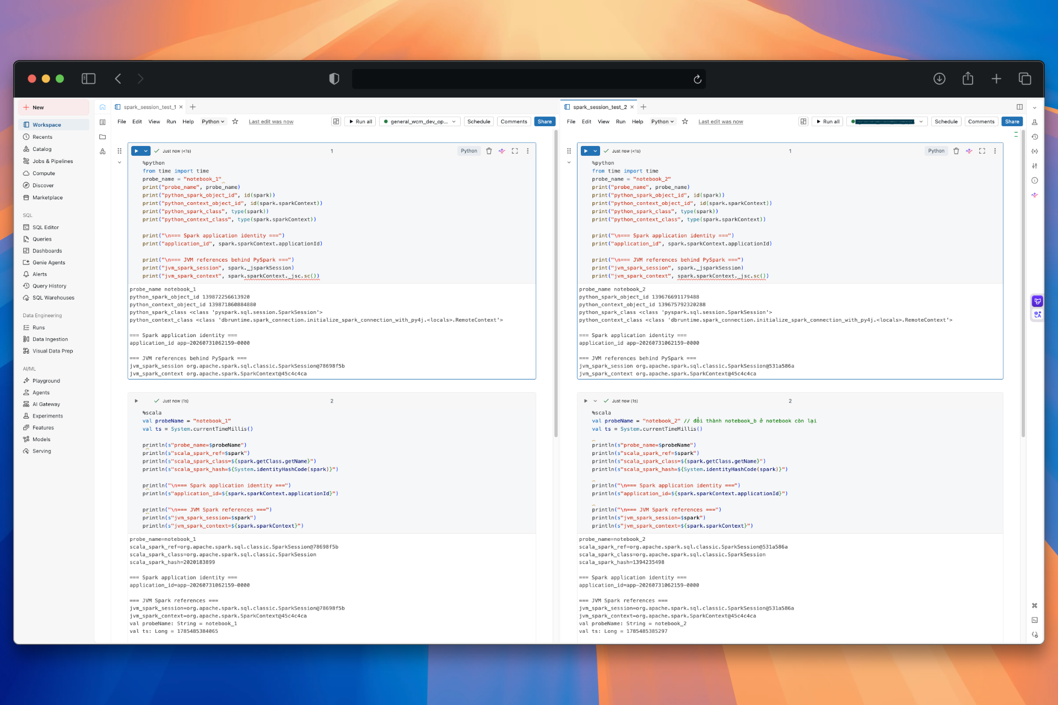Open 'Last edit was now' link in spark_session_test_1
Screen dimensions: 1058x705
(x=271, y=122)
